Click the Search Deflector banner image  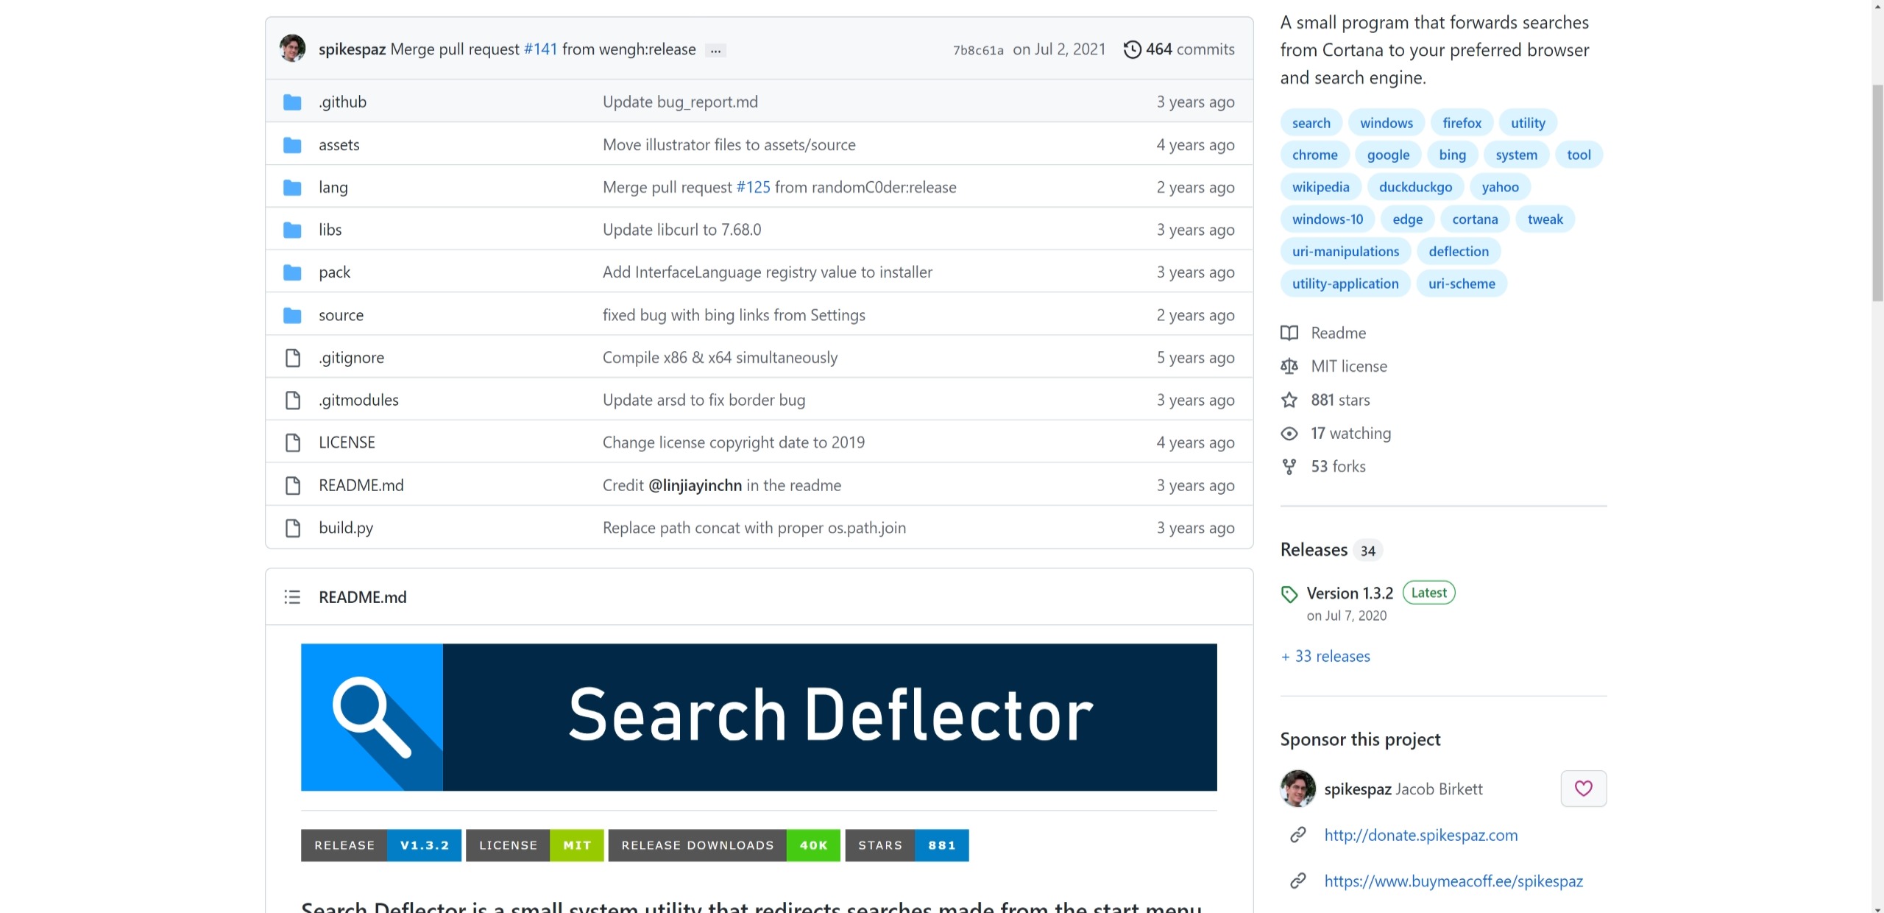point(759,717)
